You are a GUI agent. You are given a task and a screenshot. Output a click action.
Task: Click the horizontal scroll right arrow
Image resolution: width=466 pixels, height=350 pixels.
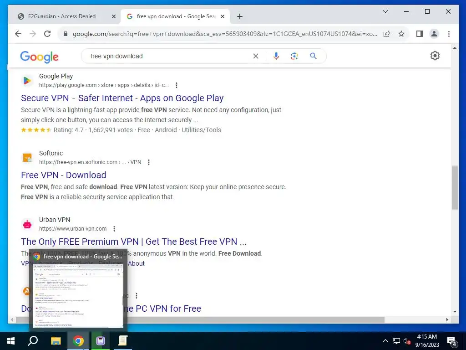(x=447, y=319)
